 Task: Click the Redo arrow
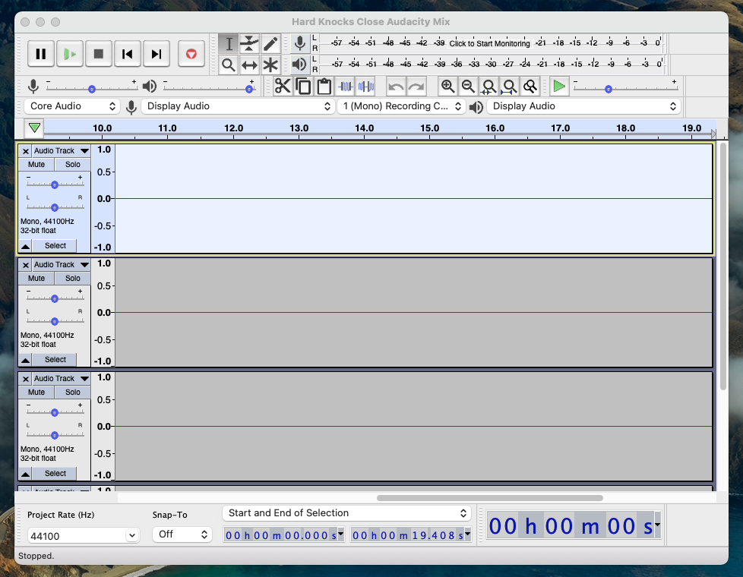coord(416,87)
